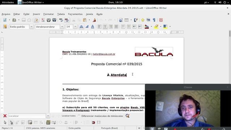The height and width of the screenshot is (130, 231).
Task: Close the Find toolbar with red X
Action: tap(5, 116)
